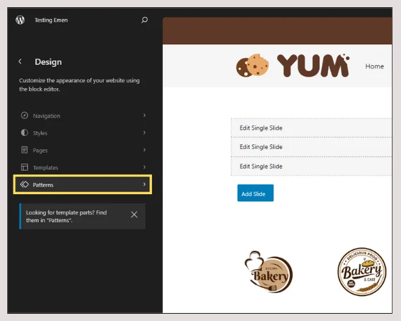Click the WordPress logo icon
Image resolution: width=401 pixels, height=321 pixels.
[x=20, y=20]
